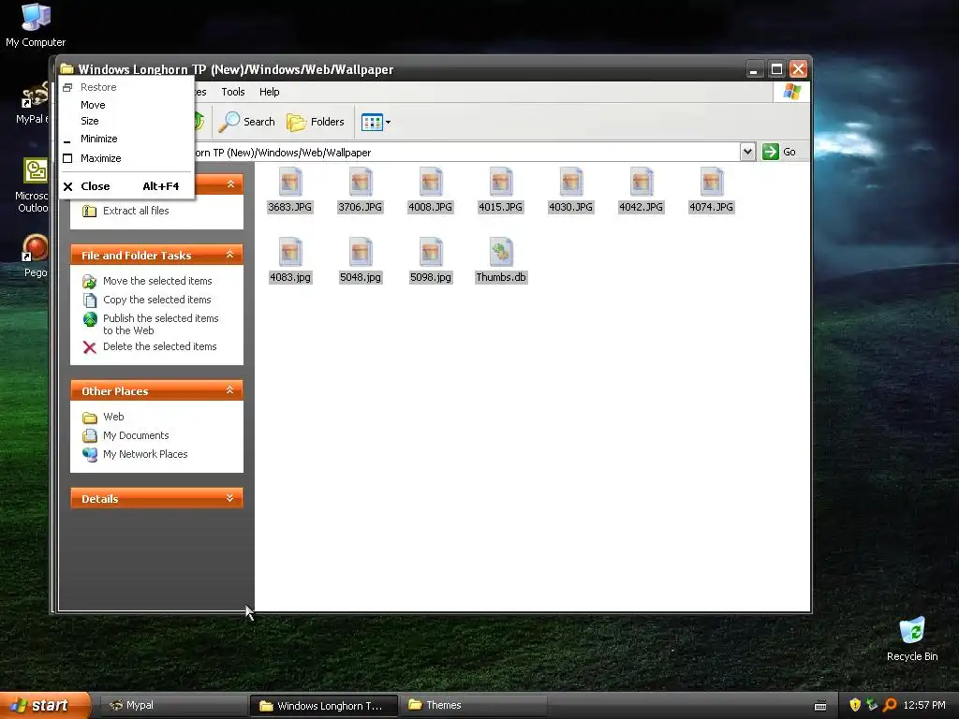Switch to Themes taskbar window
The height and width of the screenshot is (719, 959).
(x=473, y=706)
